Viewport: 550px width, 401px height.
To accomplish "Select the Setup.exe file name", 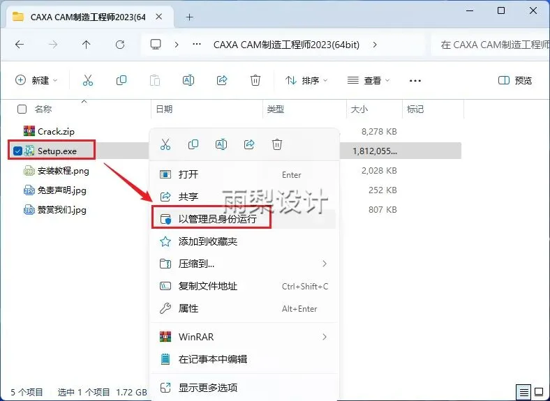I will click(57, 151).
